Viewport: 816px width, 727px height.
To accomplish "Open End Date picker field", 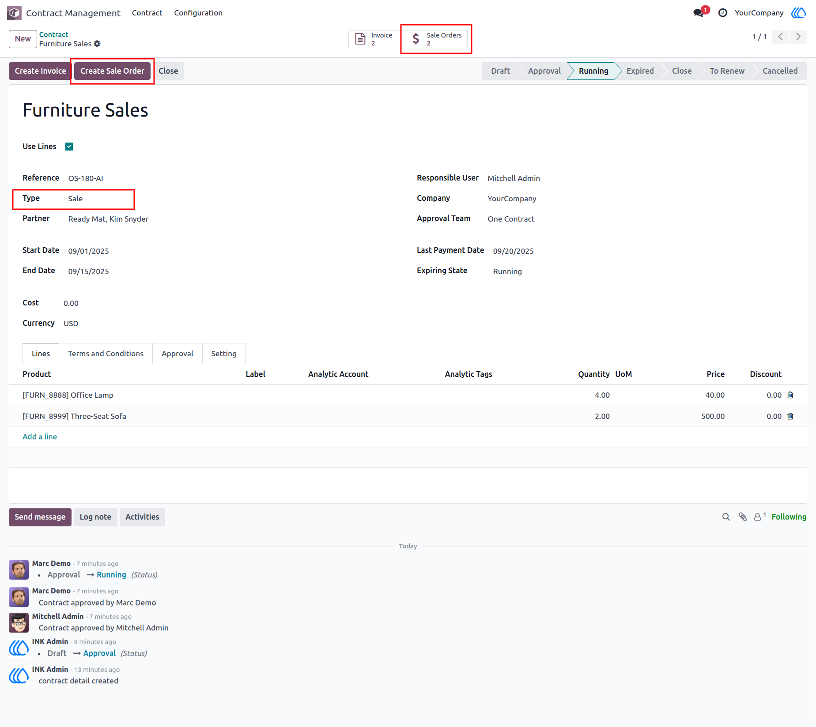I will [88, 271].
